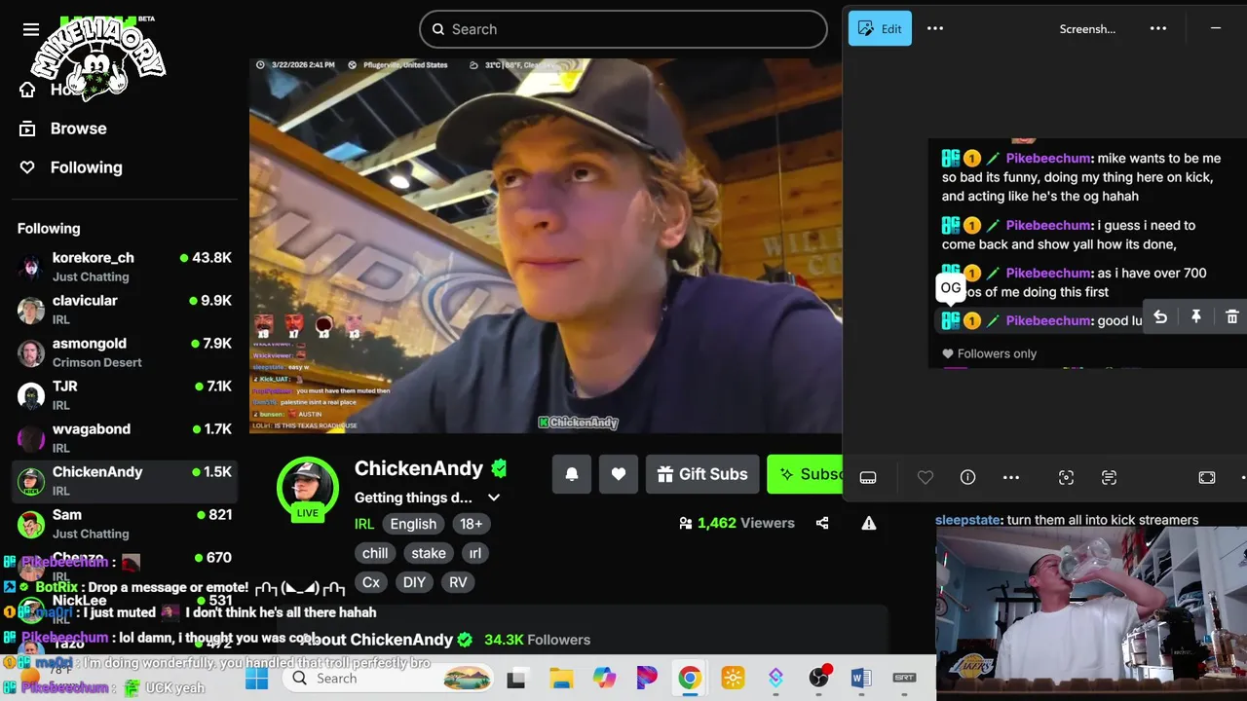The width and height of the screenshot is (1247, 701).
Task: Open the hamburger sidebar menu
Action: 31,29
